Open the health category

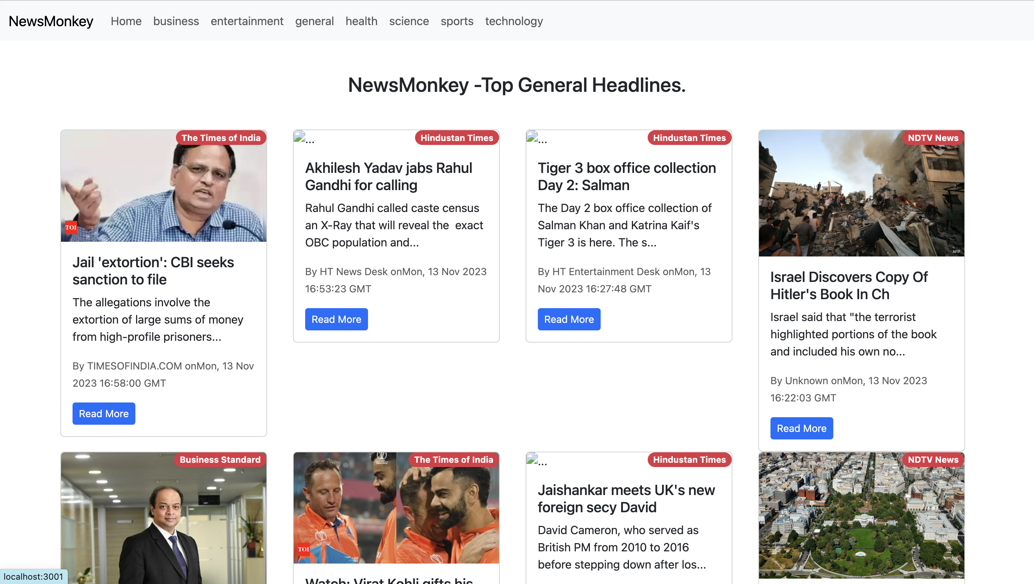(x=361, y=21)
